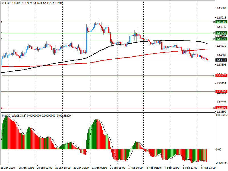
Task: Click the 4 Feb 03:00 time label
Action: coord(154,168)
